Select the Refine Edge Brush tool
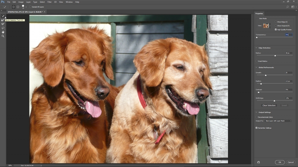 pyautogui.click(x=3, y=20)
